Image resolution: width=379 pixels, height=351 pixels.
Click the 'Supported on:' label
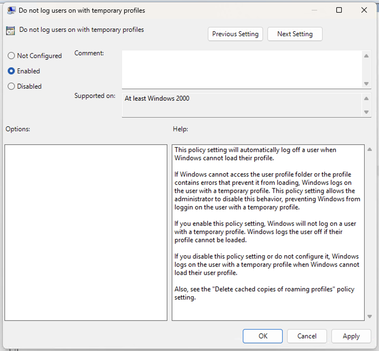point(95,96)
